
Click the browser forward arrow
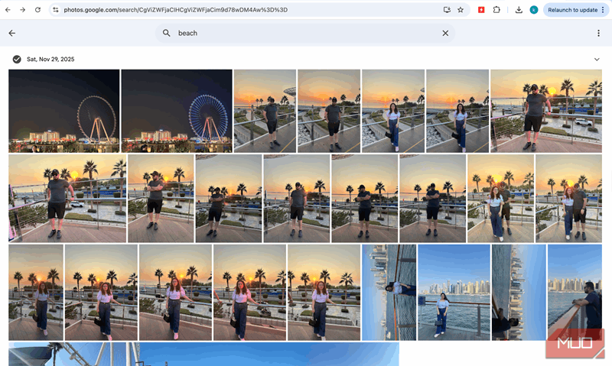tap(23, 10)
